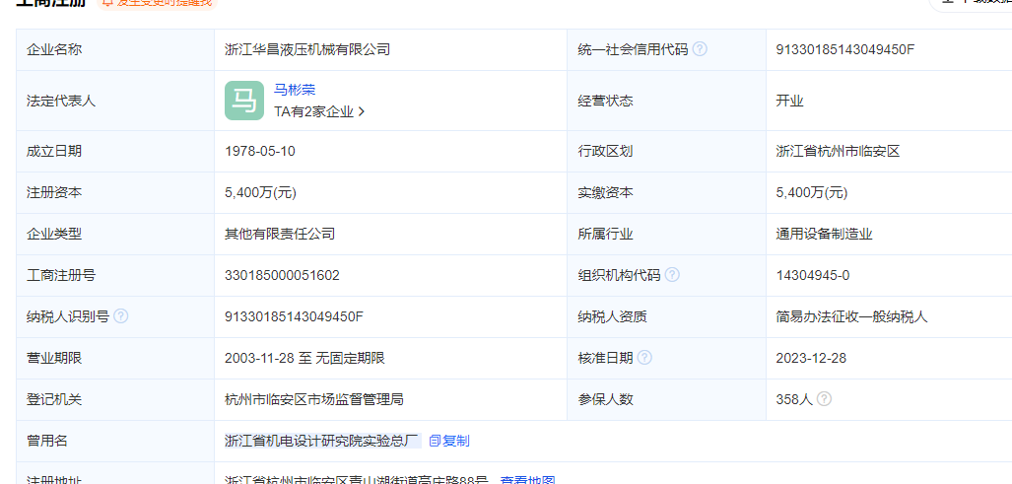The image size is (1012, 484).
Task: Click the green 马 avatar icon
Action: pyautogui.click(x=244, y=101)
